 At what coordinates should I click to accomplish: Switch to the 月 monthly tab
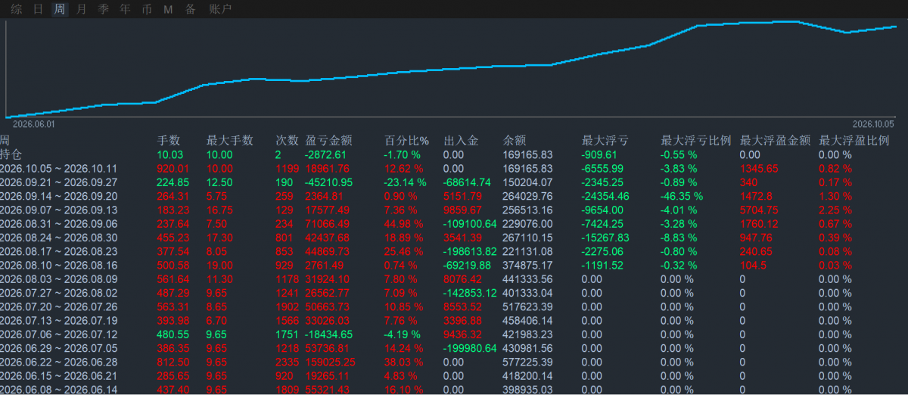82,9
